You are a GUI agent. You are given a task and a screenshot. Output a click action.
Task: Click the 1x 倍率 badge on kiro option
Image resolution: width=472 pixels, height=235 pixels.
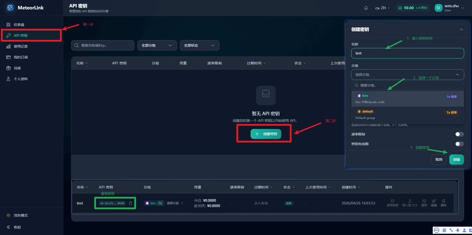point(452,97)
